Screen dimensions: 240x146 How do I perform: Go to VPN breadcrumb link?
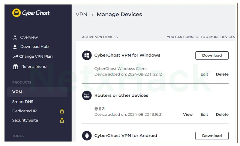(x=81, y=14)
